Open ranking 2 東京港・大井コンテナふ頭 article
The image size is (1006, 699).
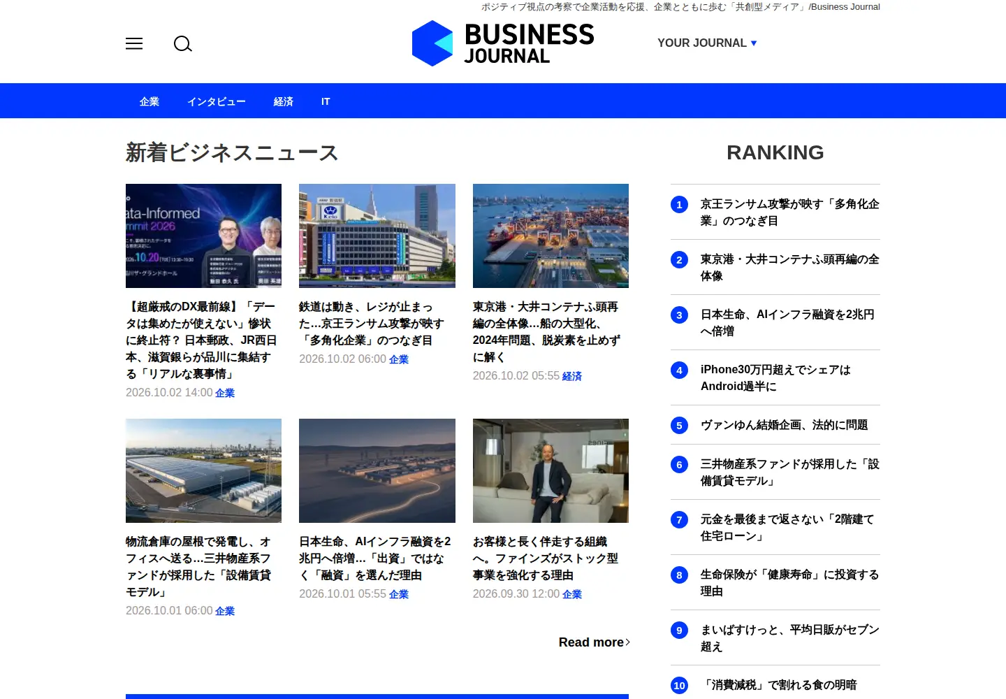coord(775,268)
